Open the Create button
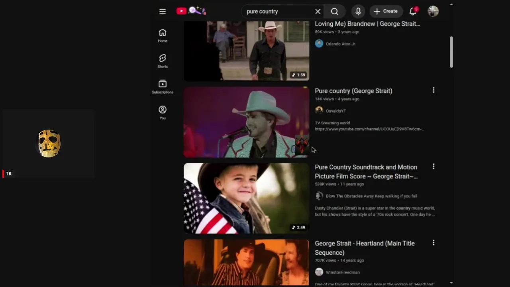Screen dimensions: 510x287 coord(386,12)
